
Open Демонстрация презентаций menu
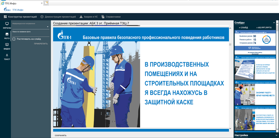click(x=58, y=17)
